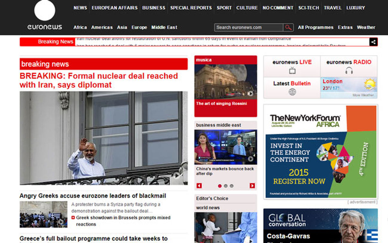Click the sunny weather icon for London
The image size is (388, 243).
pos(370,85)
